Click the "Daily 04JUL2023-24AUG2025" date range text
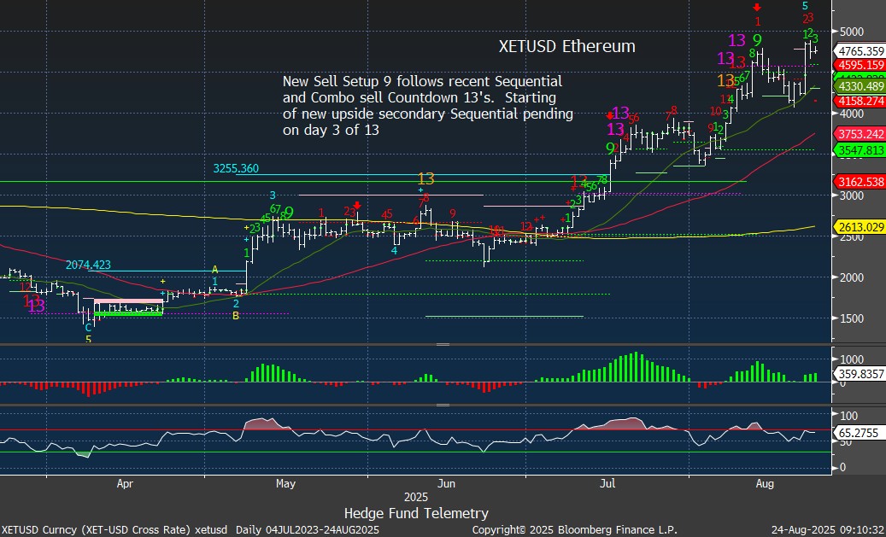Screen dimensions: 886x537 click(309, 530)
